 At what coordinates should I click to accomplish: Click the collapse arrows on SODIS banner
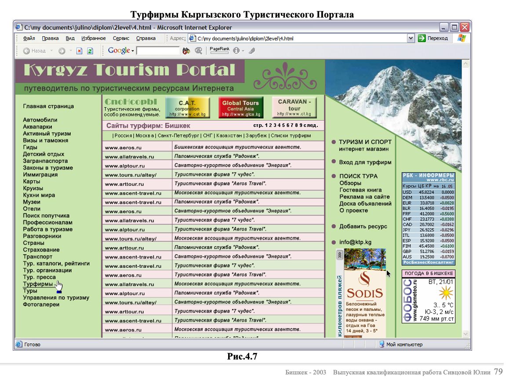click(x=339, y=255)
